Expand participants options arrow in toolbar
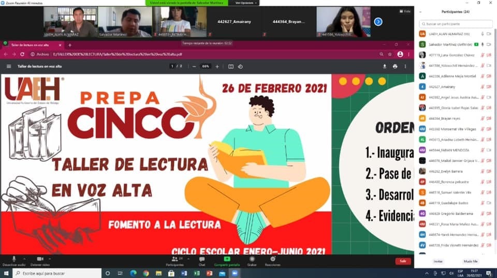The width and height of the screenshot is (497, 278). pos(188,259)
